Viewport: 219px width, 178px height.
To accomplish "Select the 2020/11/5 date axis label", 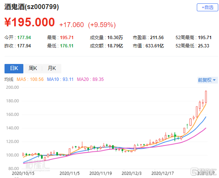I will 70,173.
